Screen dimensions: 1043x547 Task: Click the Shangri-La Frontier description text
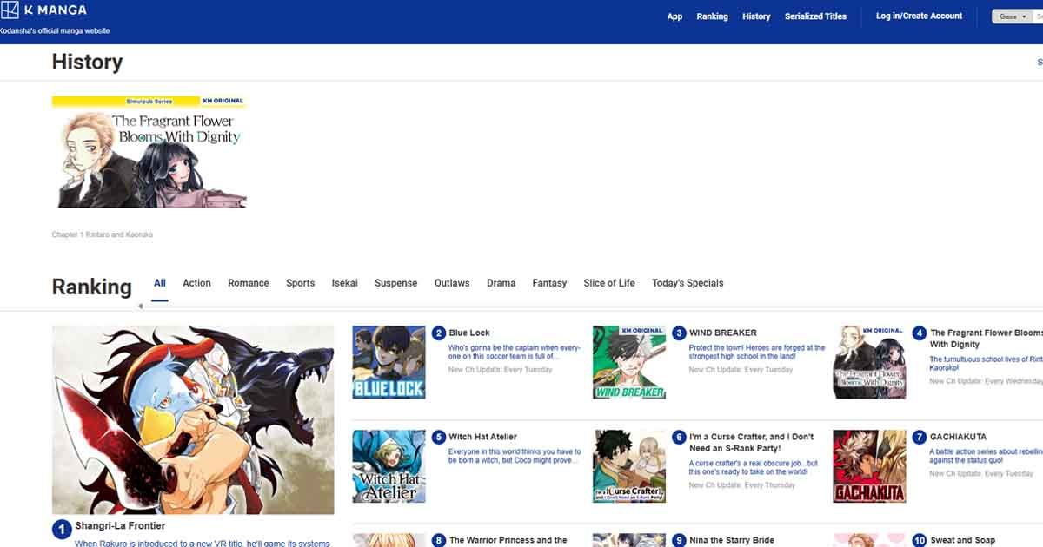[203, 544]
